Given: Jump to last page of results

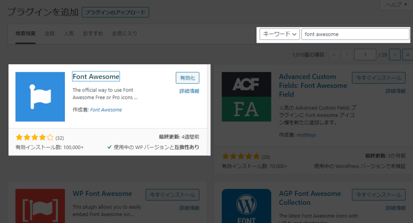Looking at the screenshot, I should [x=407, y=55].
